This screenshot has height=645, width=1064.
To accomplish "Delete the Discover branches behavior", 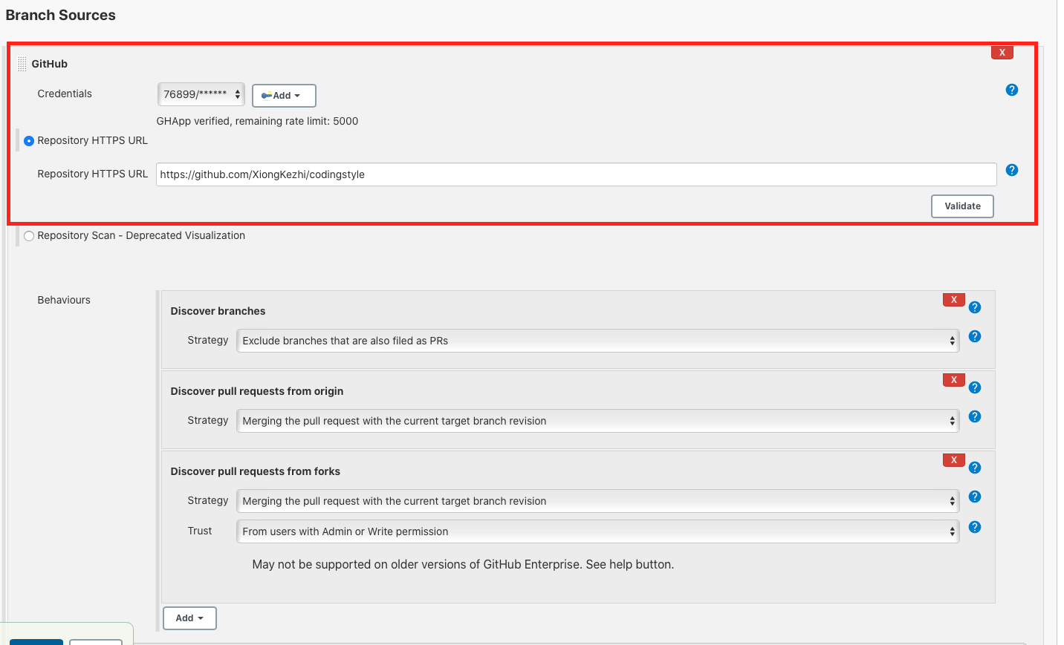I will point(953,299).
